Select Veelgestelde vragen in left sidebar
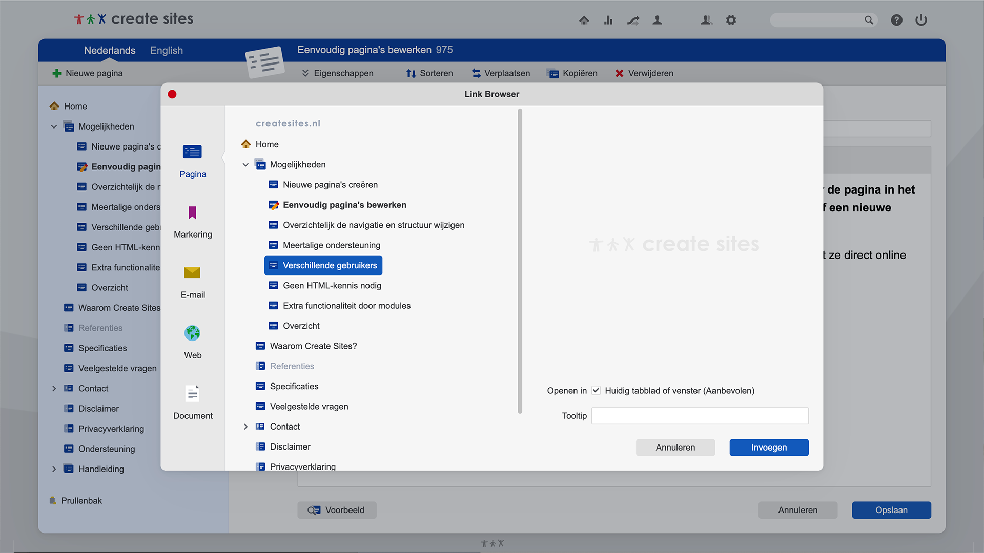The width and height of the screenshot is (984, 553). tap(110, 368)
